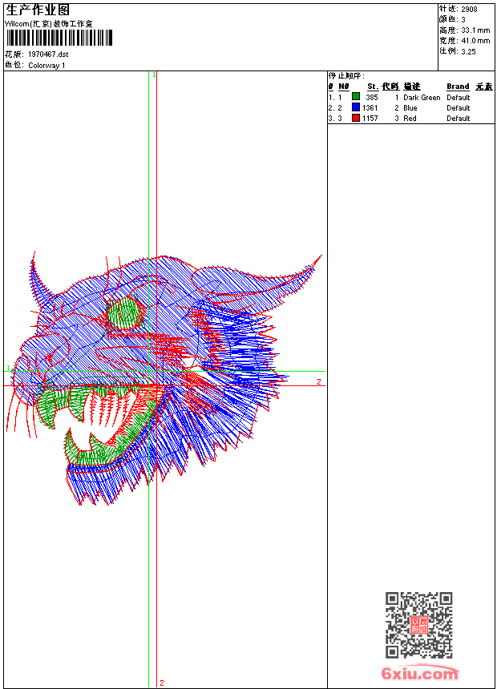Select the file name 1970467.dst
Image resolution: width=497 pixels, height=689 pixels.
[x=48, y=54]
